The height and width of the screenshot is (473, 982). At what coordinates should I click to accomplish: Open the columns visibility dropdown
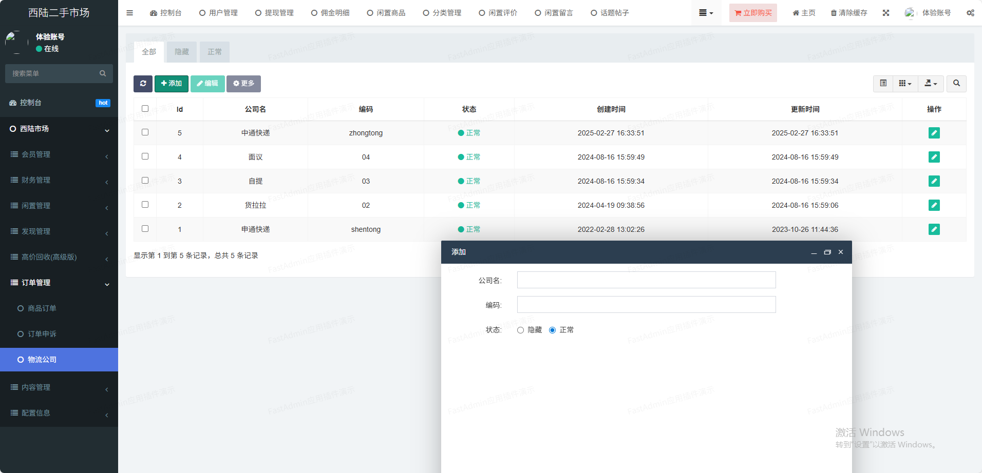tap(905, 84)
